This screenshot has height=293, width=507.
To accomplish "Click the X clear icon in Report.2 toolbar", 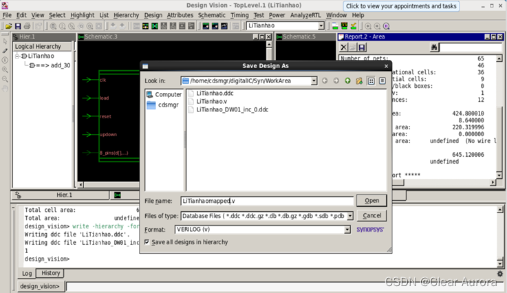I will click(x=343, y=47).
